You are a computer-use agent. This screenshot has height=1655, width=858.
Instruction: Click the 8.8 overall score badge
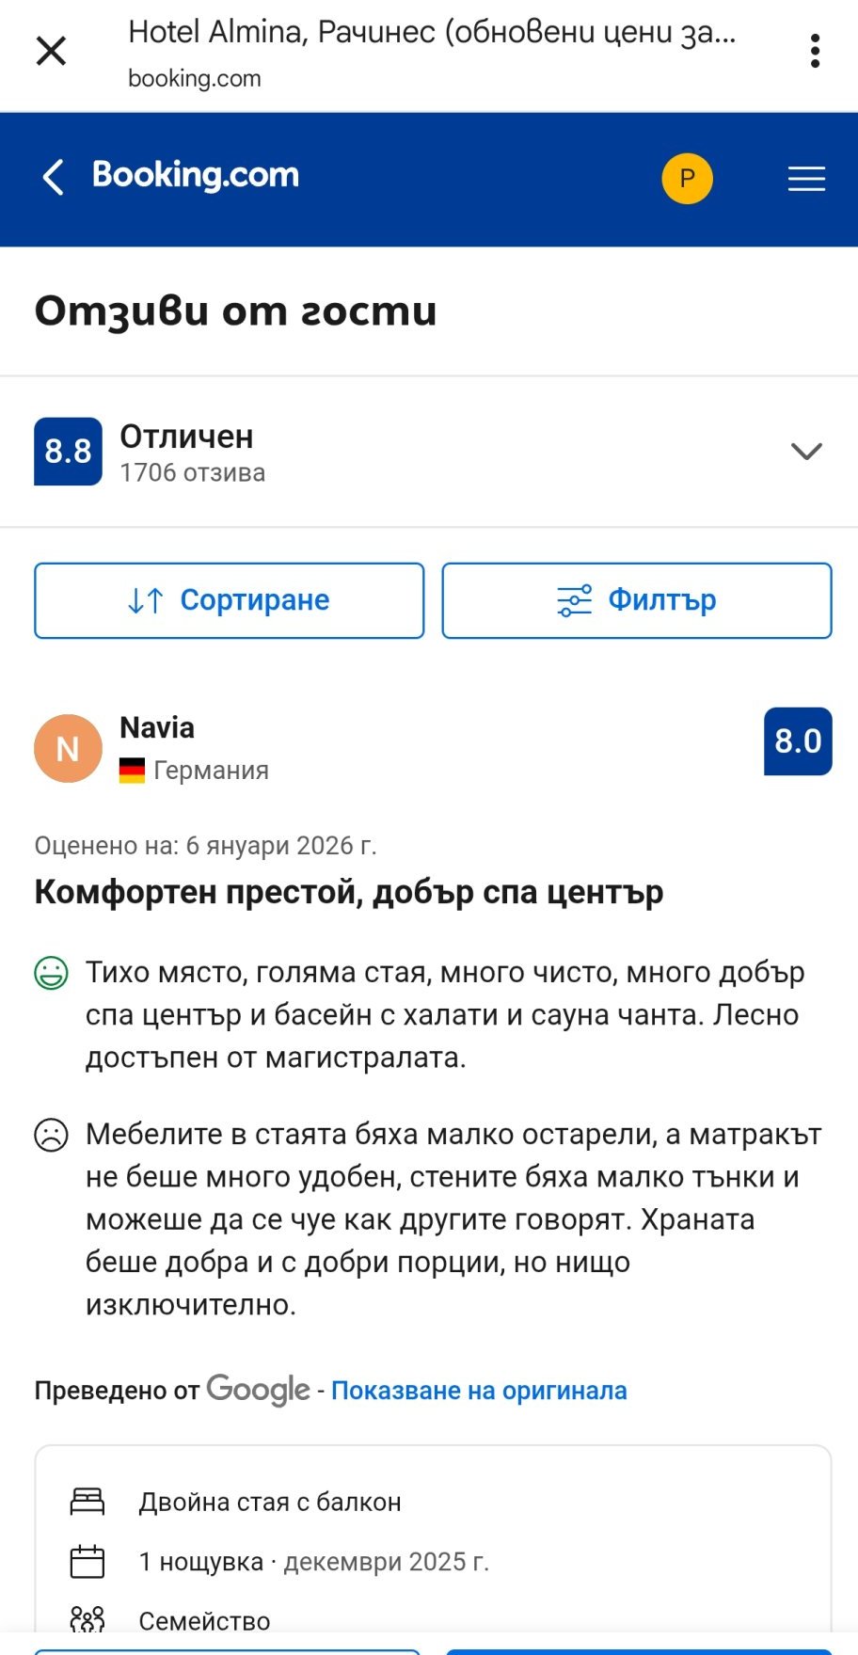tap(68, 452)
